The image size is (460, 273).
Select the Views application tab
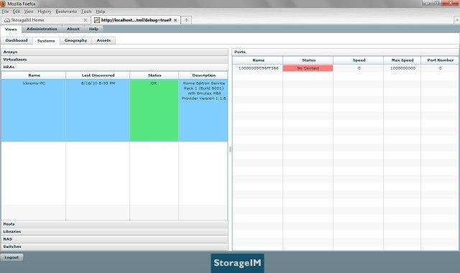point(11,29)
